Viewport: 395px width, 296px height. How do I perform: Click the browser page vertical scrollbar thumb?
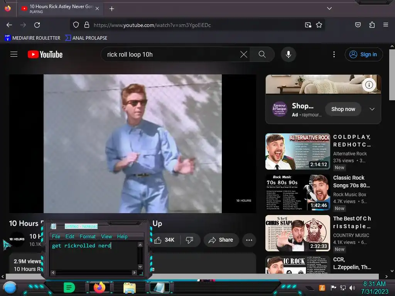point(392,75)
